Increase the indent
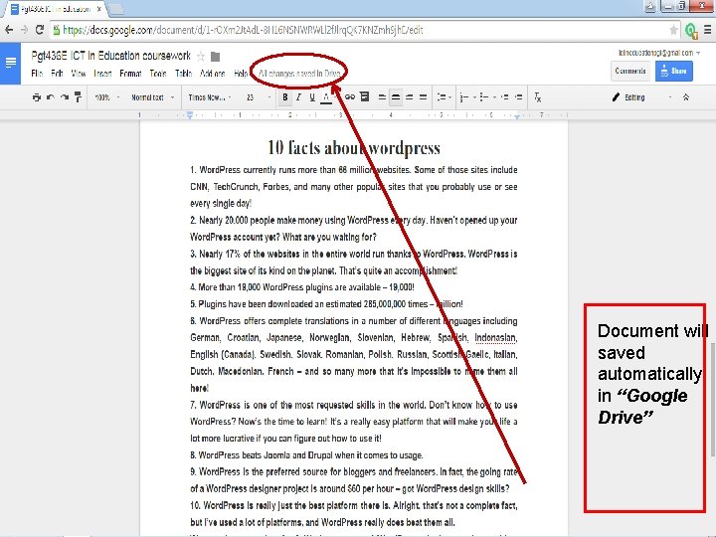The height and width of the screenshot is (537, 716). pyautogui.click(x=518, y=97)
